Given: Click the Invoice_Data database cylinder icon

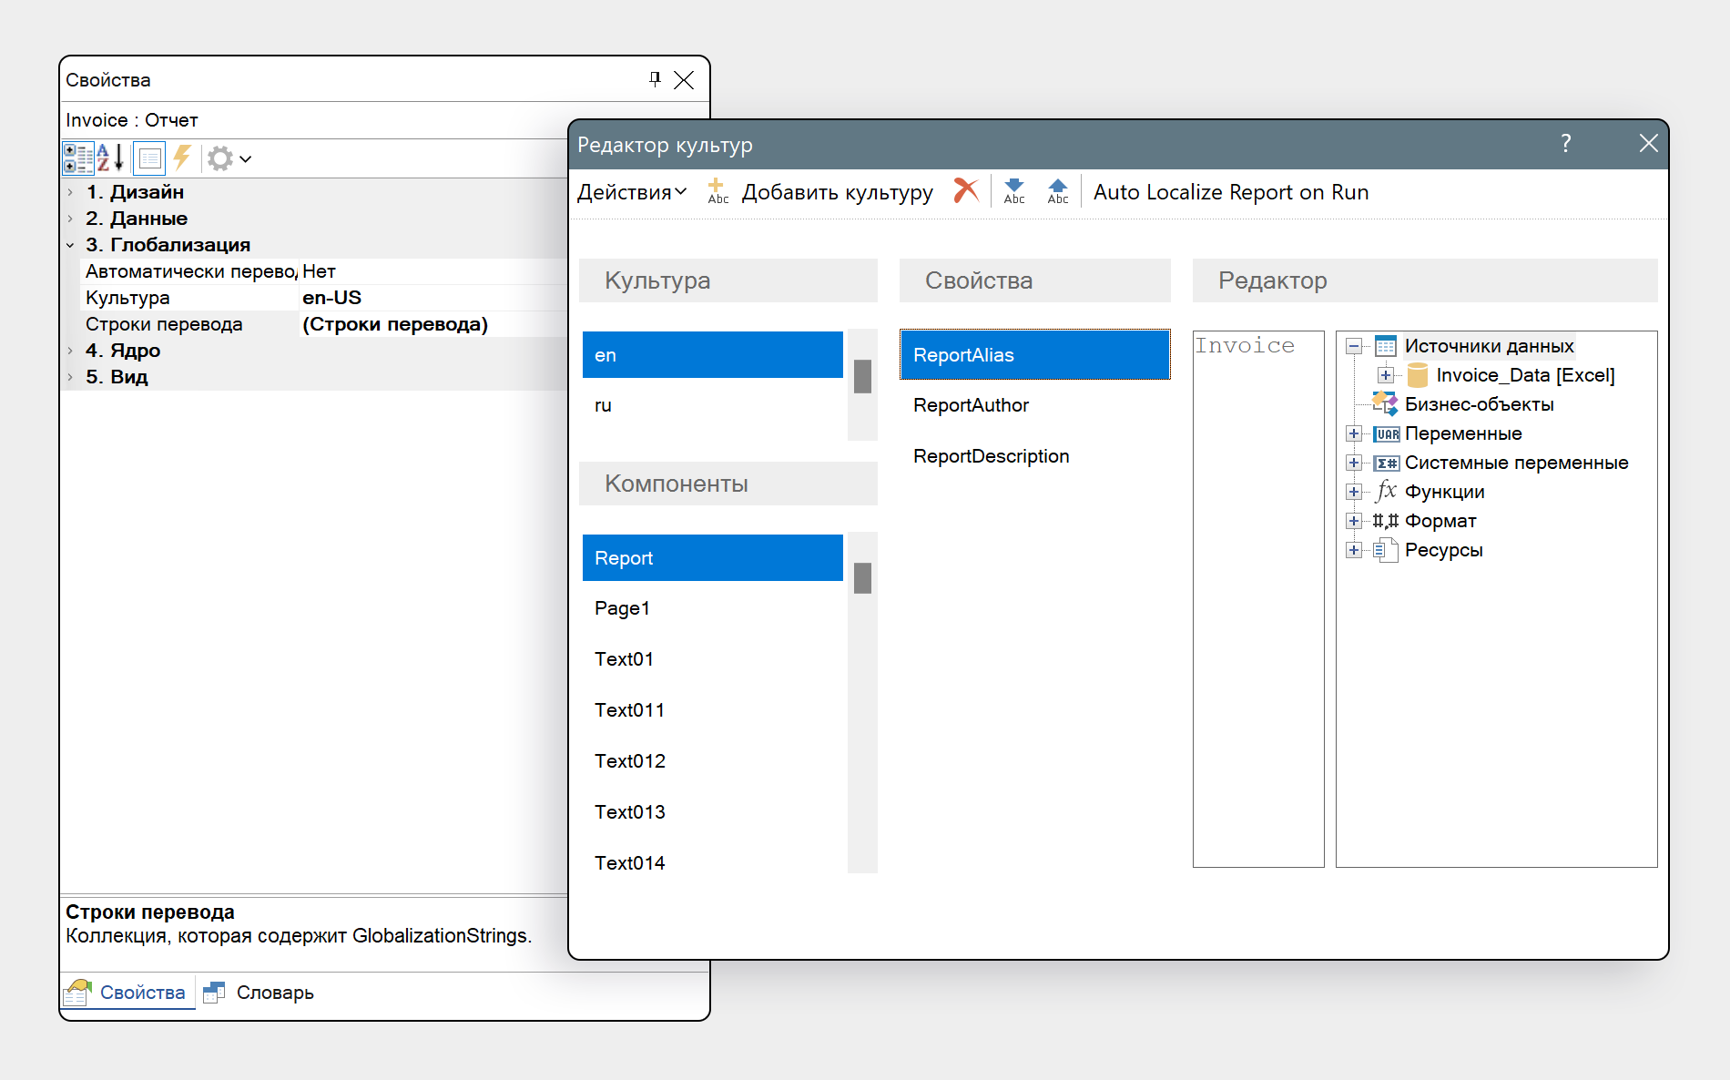Looking at the screenshot, I should [1417, 375].
